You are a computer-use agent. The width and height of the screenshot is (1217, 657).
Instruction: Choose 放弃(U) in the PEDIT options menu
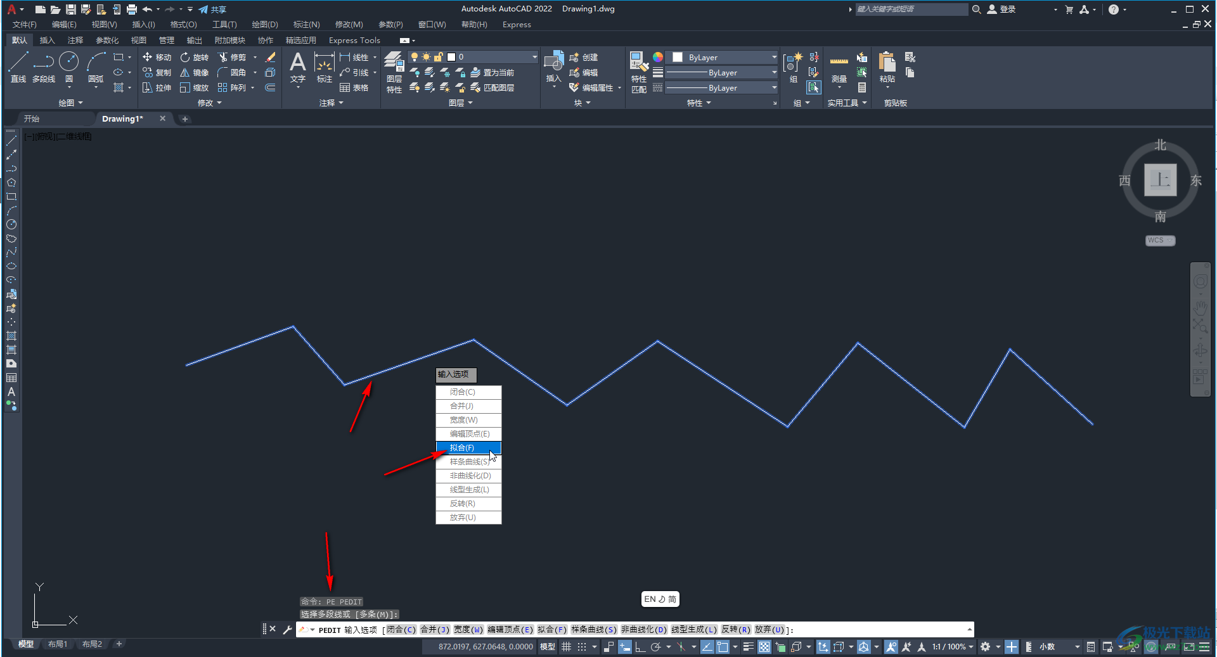point(468,518)
